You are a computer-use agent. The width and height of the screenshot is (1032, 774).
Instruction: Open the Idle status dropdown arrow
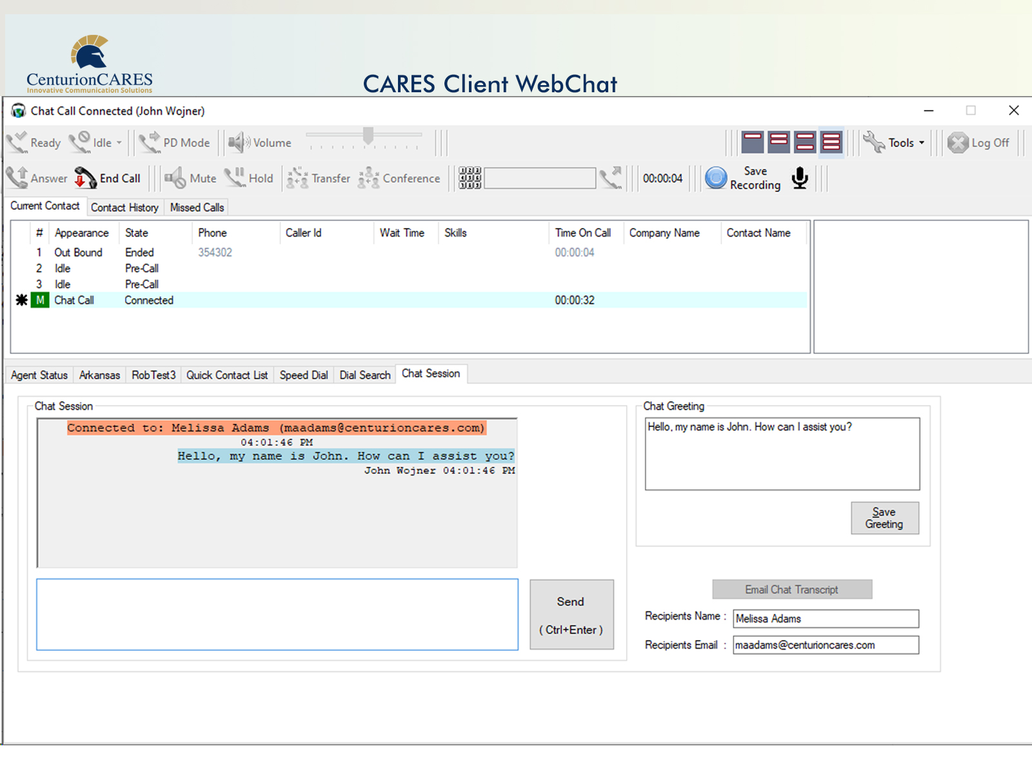[119, 143]
